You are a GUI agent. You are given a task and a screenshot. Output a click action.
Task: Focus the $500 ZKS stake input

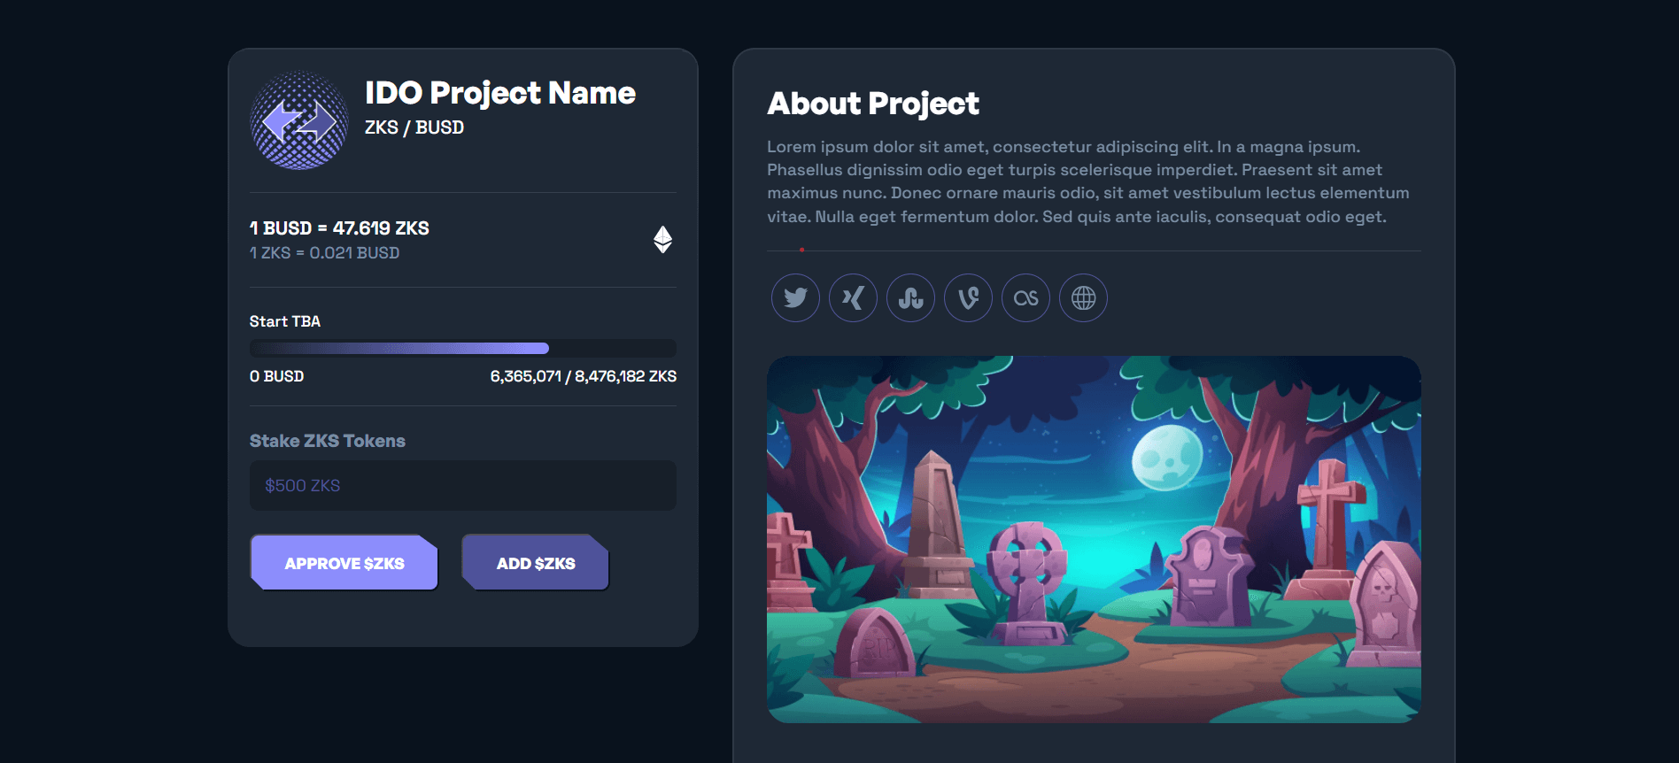462,485
